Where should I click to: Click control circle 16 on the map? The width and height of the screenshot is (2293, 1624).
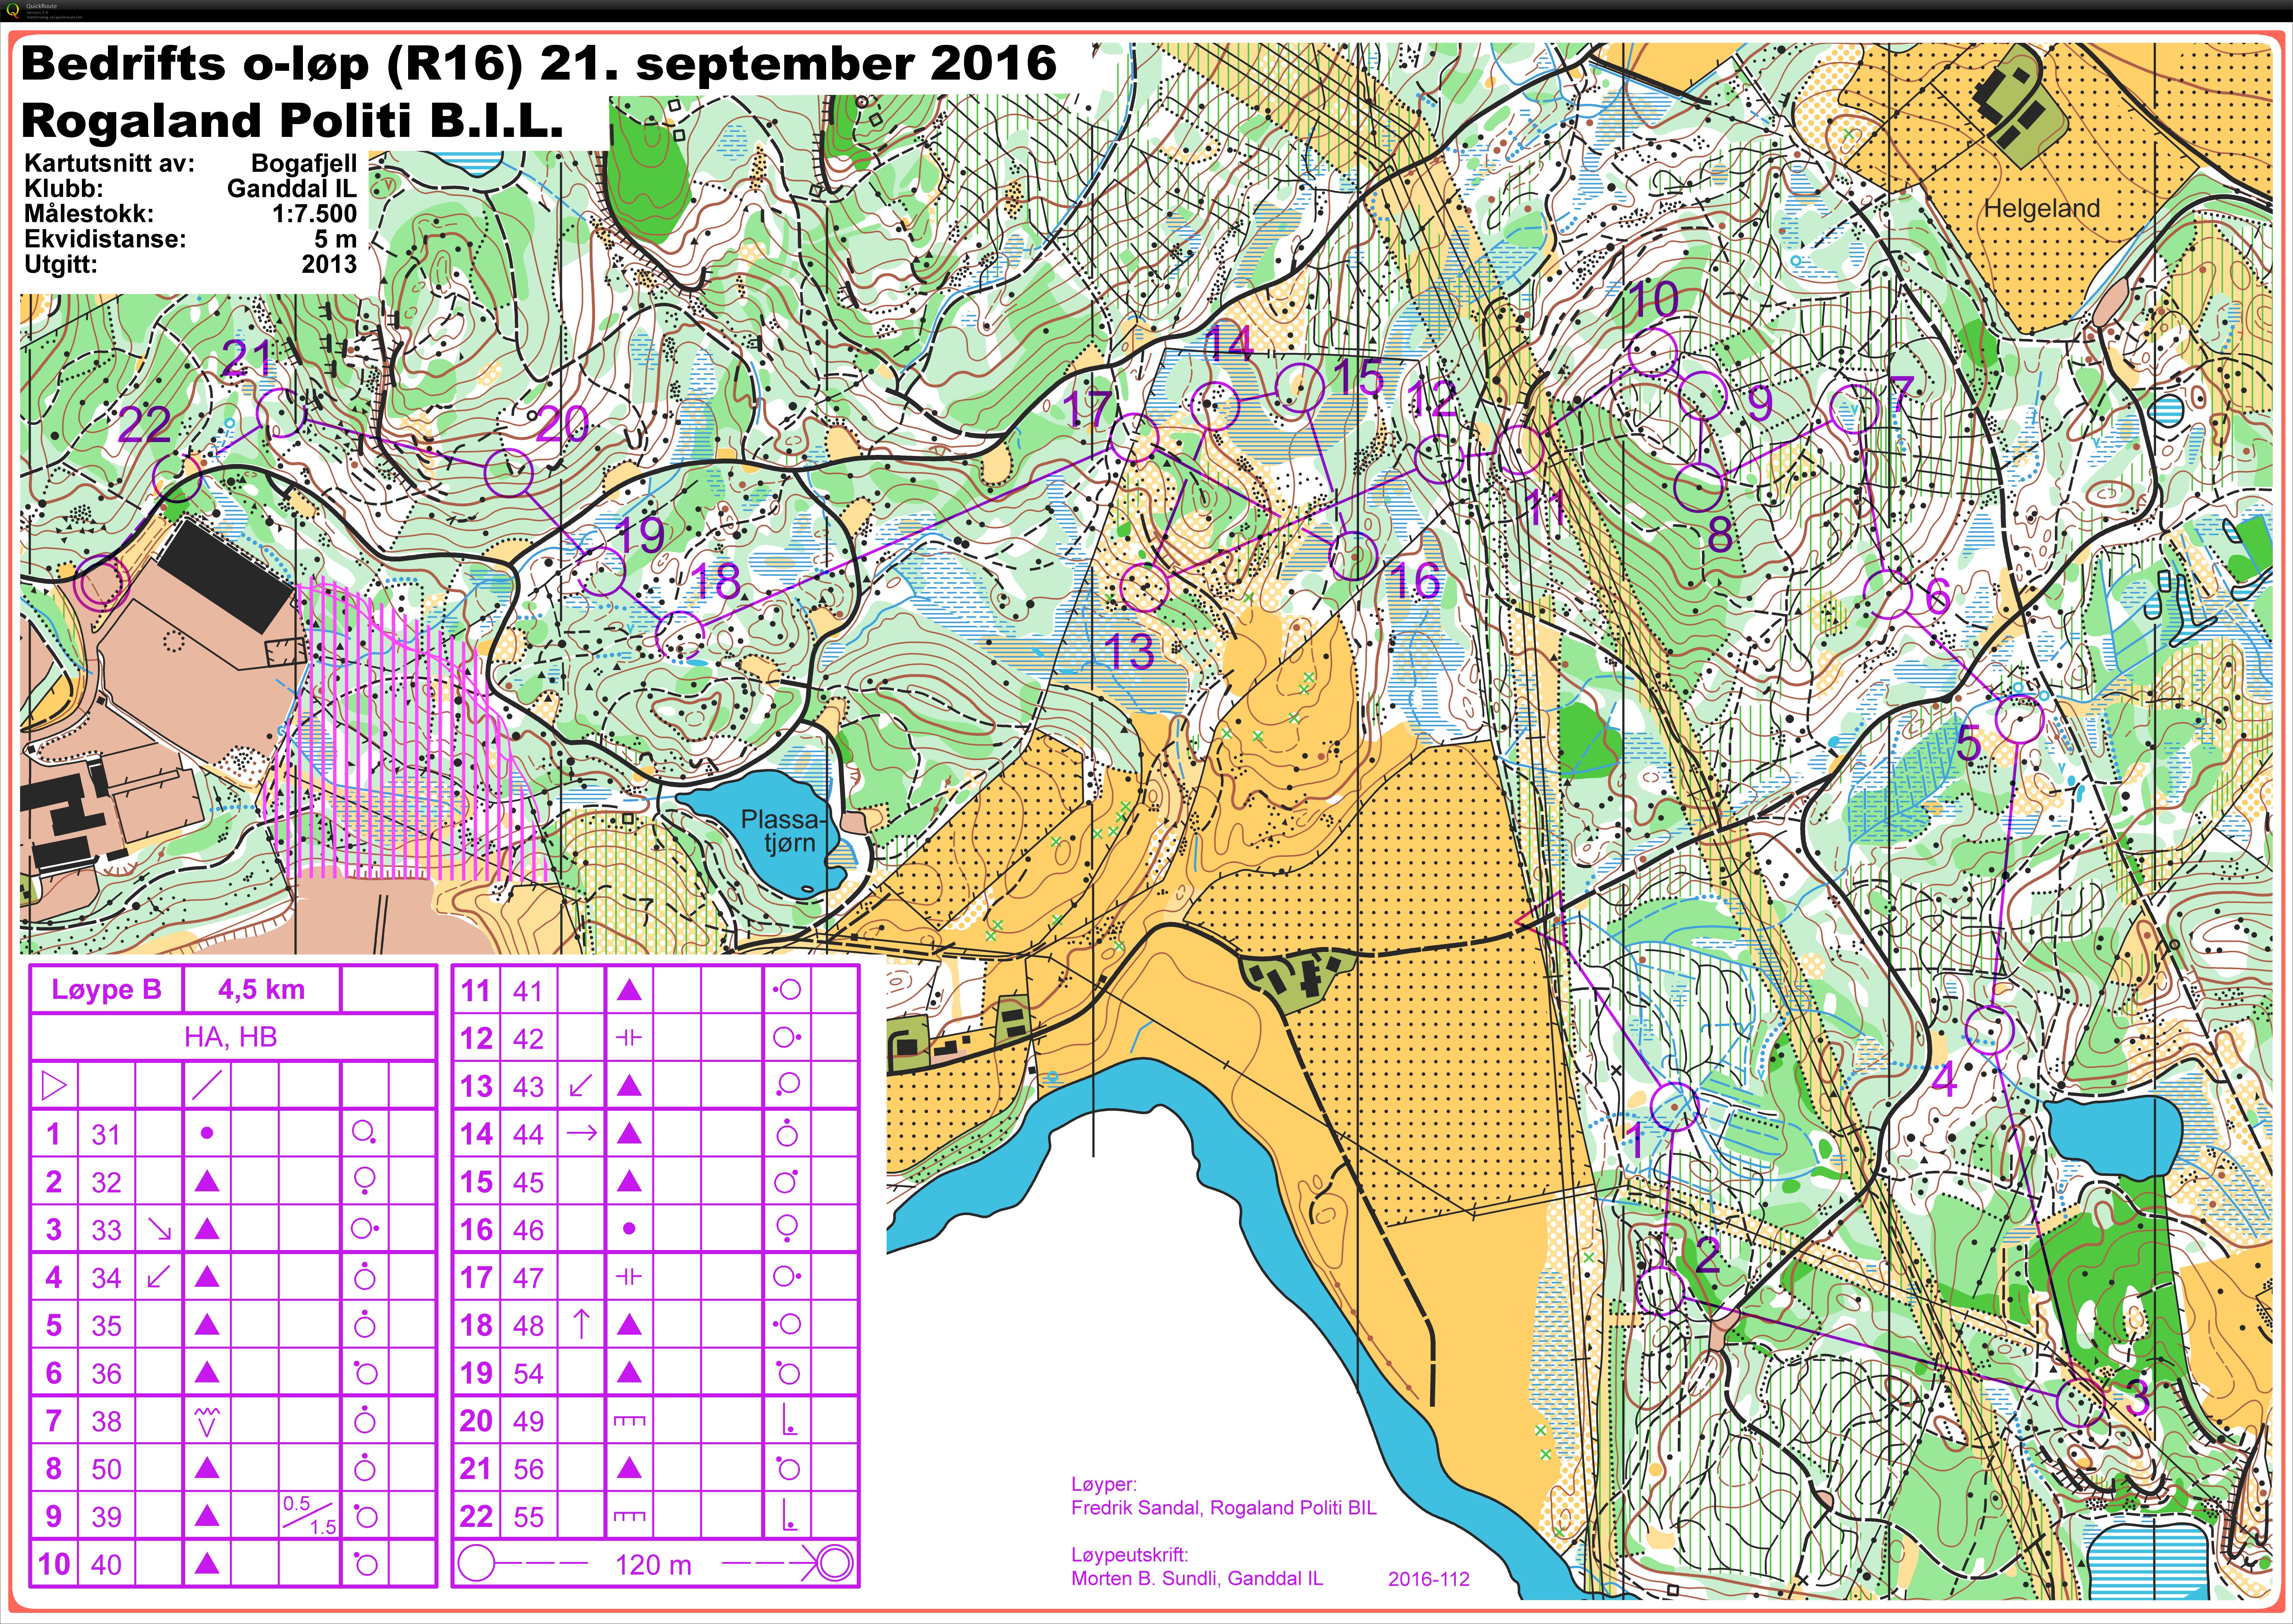tap(1353, 556)
